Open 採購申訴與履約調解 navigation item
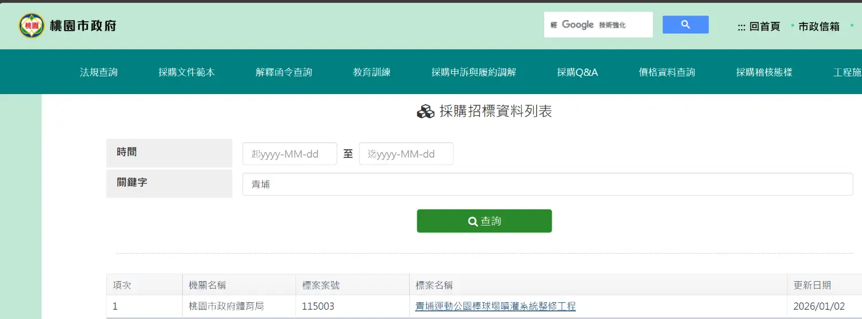862x319 pixels. click(474, 72)
